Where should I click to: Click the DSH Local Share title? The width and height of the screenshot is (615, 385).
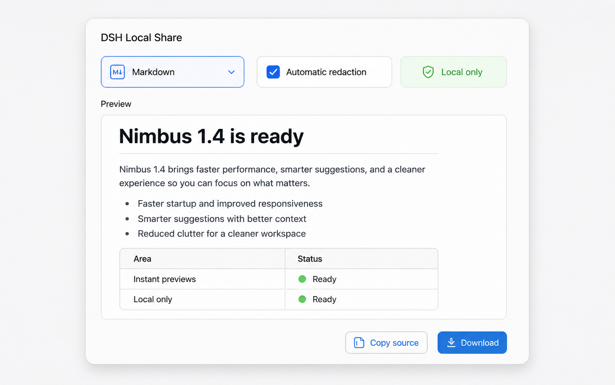point(141,38)
